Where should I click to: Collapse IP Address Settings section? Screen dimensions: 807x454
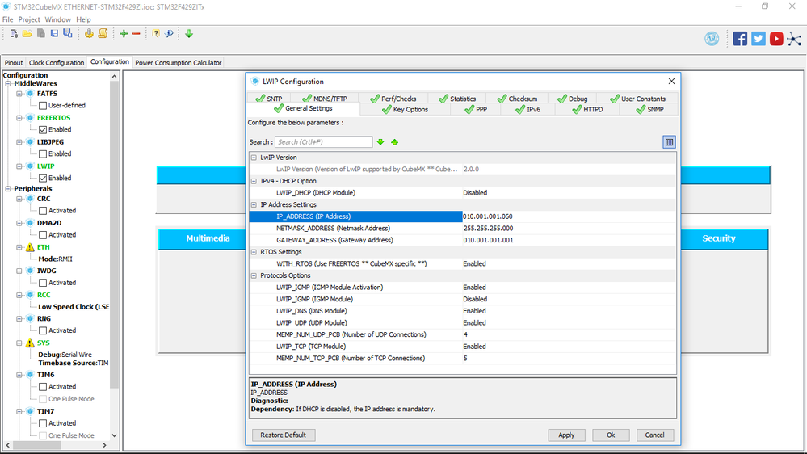point(254,205)
